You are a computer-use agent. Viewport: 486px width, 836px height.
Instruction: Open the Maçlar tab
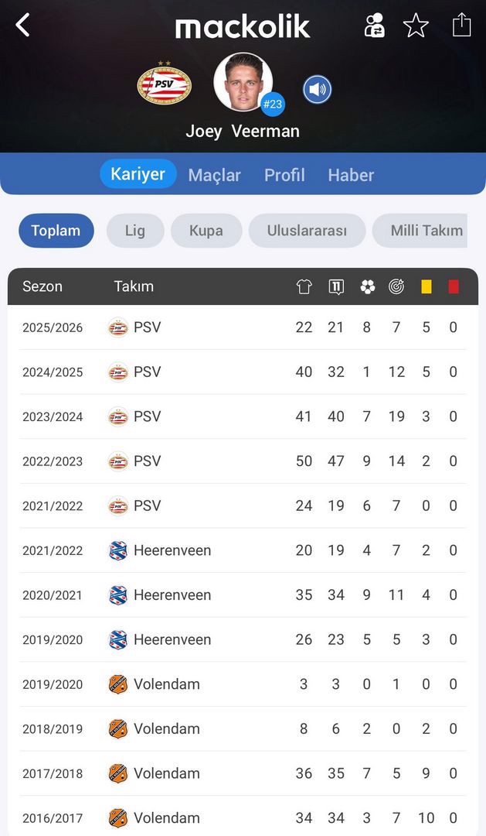click(214, 175)
